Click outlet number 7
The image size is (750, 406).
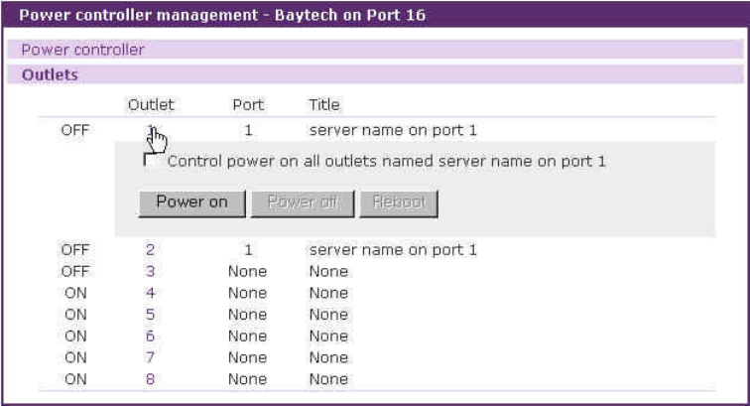click(151, 357)
